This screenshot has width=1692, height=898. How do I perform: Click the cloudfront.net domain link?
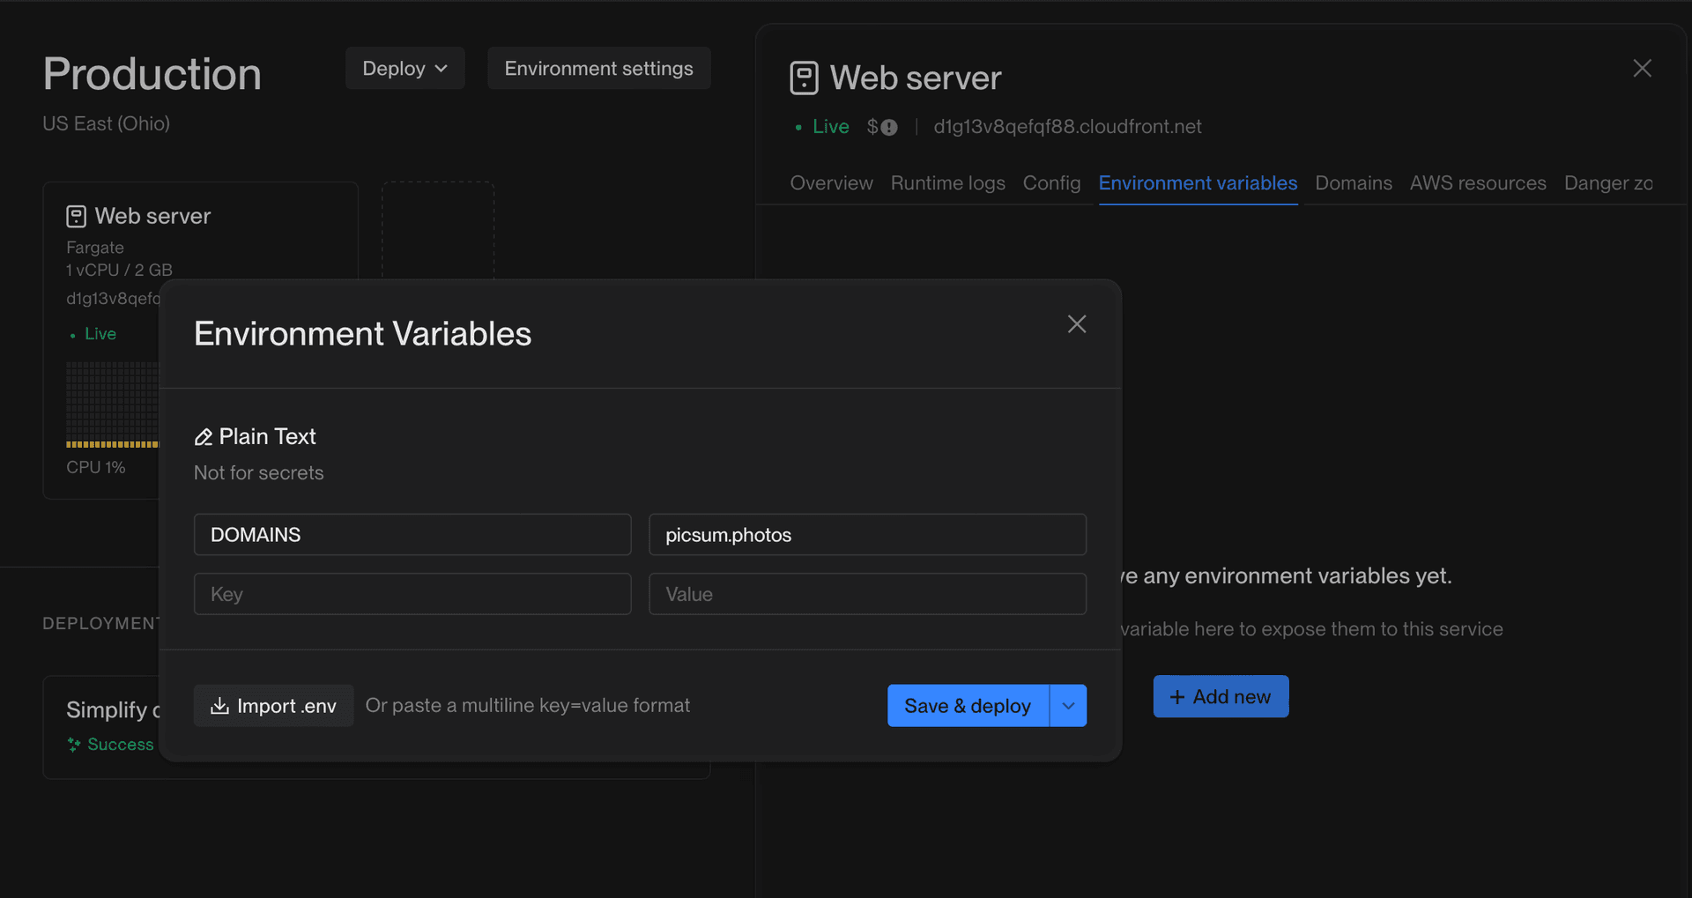pyautogui.click(x=1067, y=127)
